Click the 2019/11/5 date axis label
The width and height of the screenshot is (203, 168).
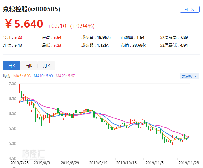click(x=154, y=163)
